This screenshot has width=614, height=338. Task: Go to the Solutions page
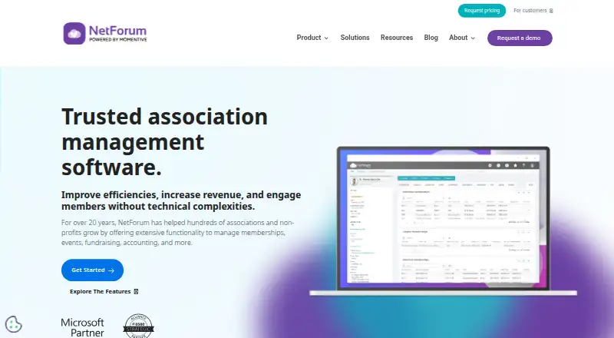(355, 38)
